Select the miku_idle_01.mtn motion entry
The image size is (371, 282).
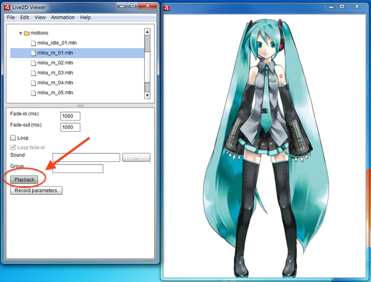pos(57,43)
